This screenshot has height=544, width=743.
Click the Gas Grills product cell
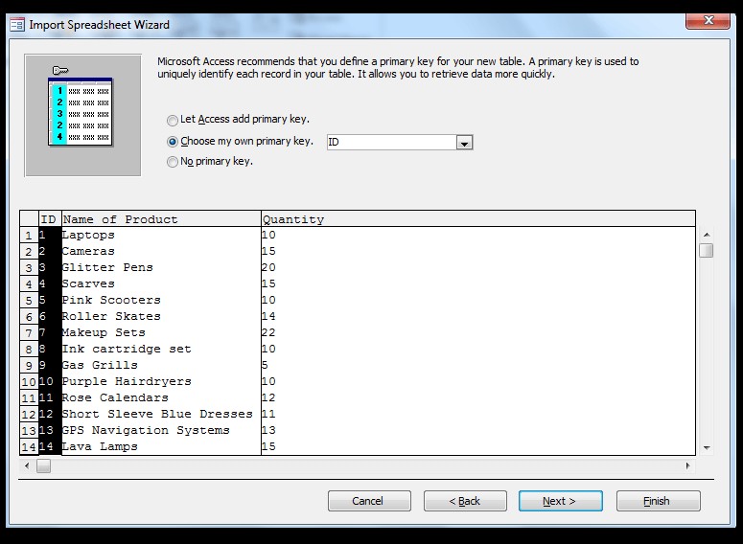pyautogui.click(x=161, y=365)
